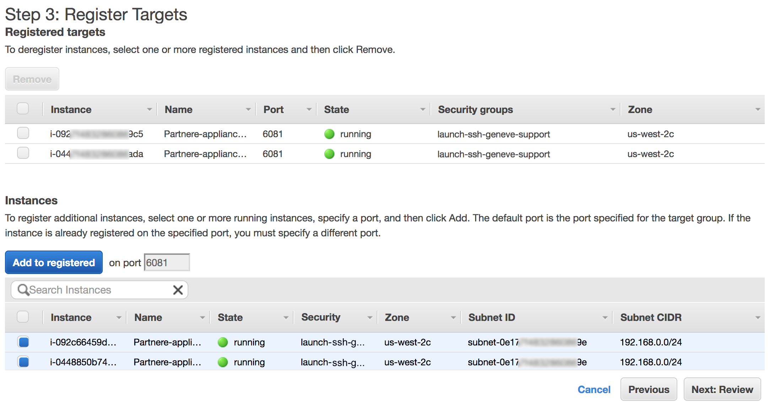Expand Security groups column dropdown arrow

pos(613,109)
